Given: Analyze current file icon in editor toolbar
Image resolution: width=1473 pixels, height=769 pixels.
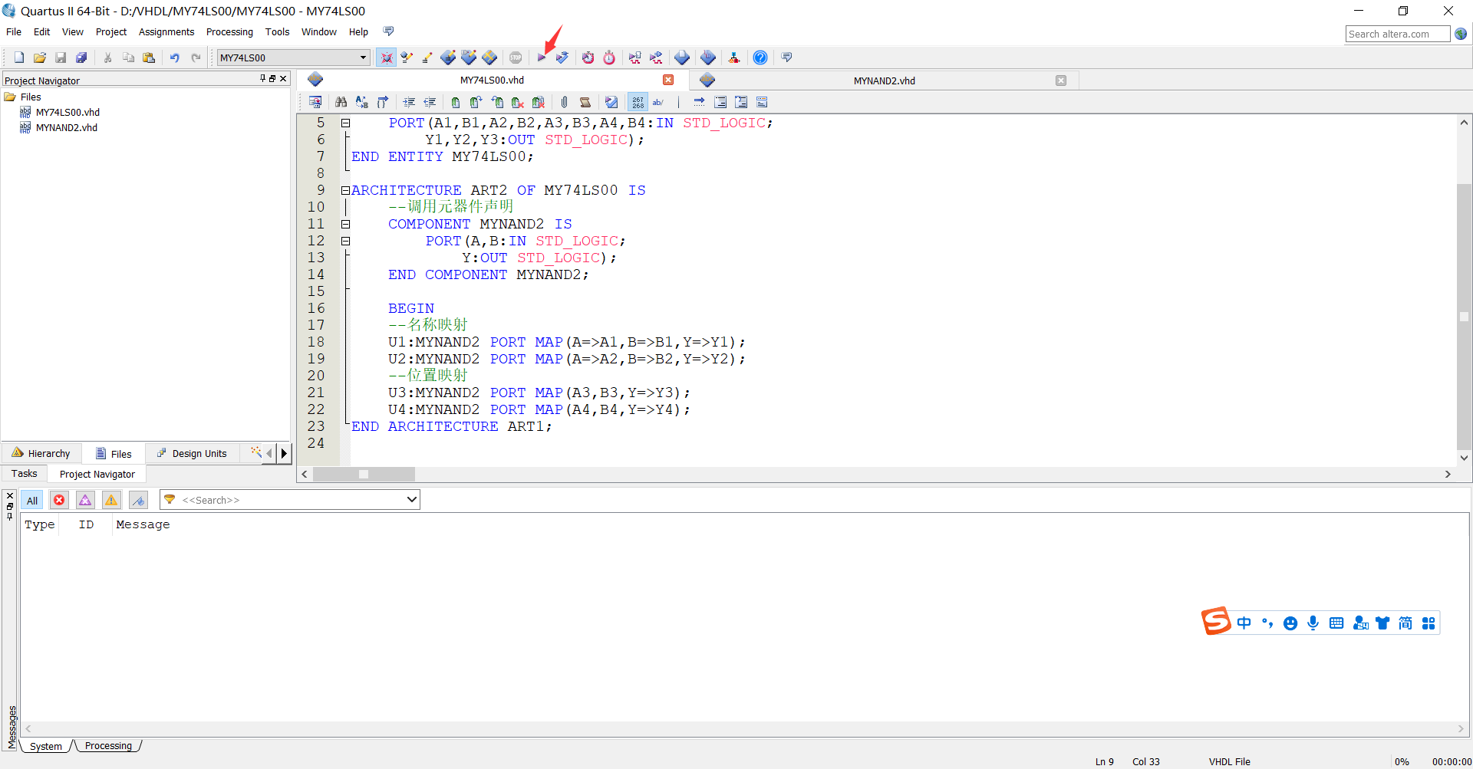Looking at the screenshot, I should coord(611,102).
